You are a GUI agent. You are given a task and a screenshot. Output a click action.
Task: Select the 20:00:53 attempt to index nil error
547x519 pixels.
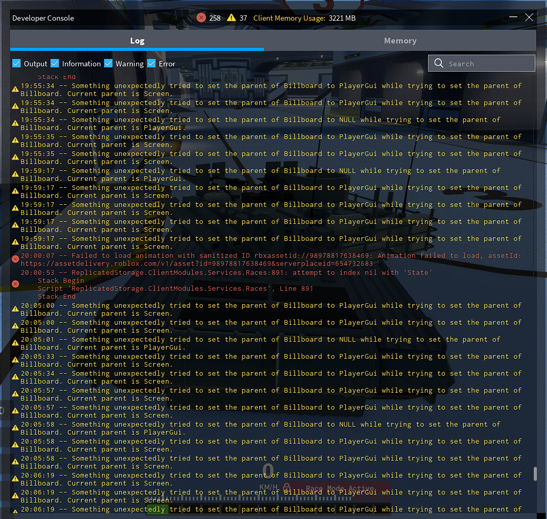pyautogui.click(x=226, y=272)
